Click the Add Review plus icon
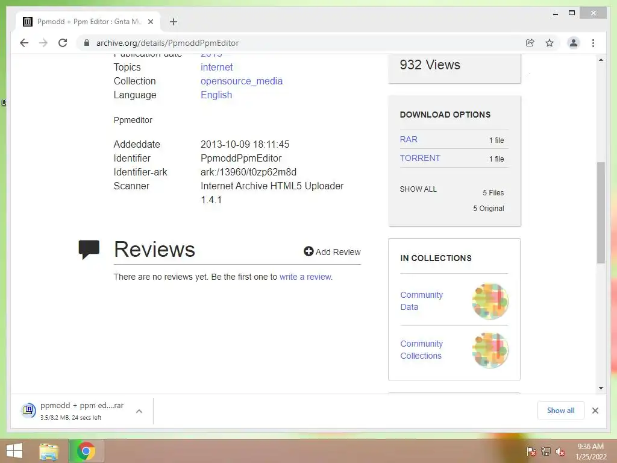This screenshot has height=463, width=617. tap(308, 251)
